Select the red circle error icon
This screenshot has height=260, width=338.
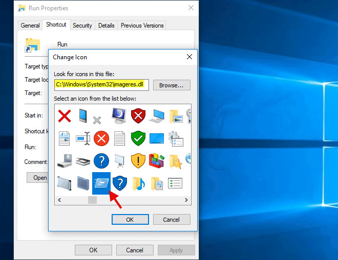101,138
